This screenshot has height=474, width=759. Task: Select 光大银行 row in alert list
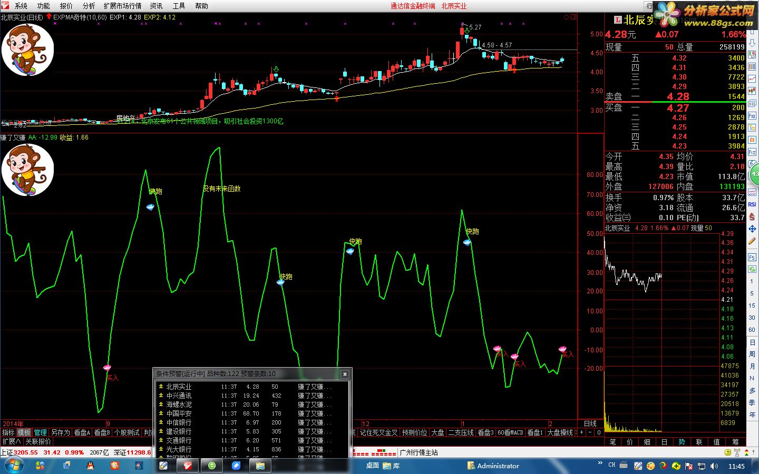tap(252, 449)
